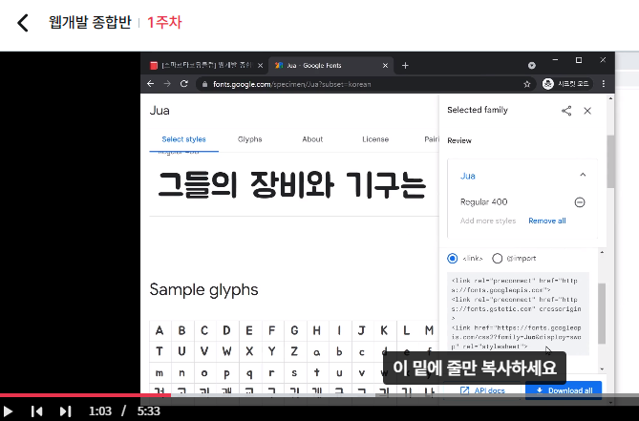Click Add more styles
This screenshot has height=421, width=639.
(488, 221)
